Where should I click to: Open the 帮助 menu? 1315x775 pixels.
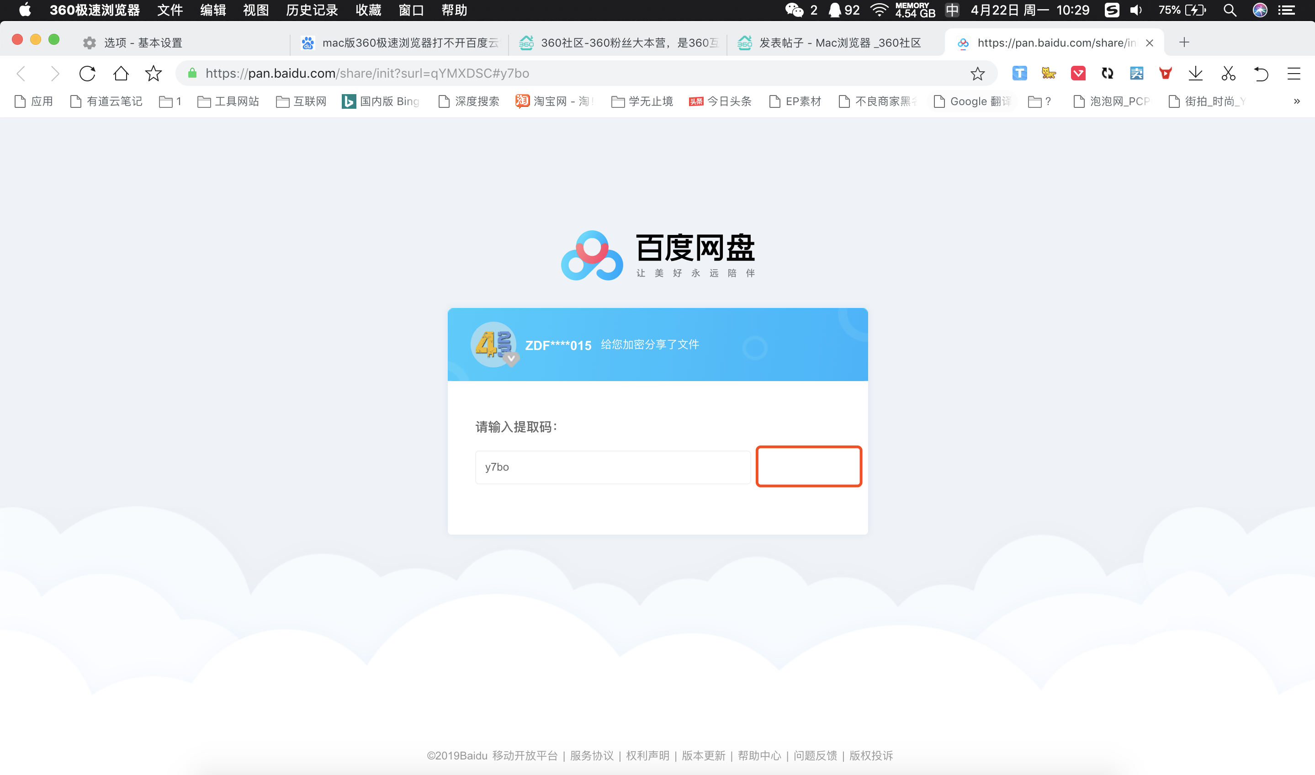pos(454,10)
